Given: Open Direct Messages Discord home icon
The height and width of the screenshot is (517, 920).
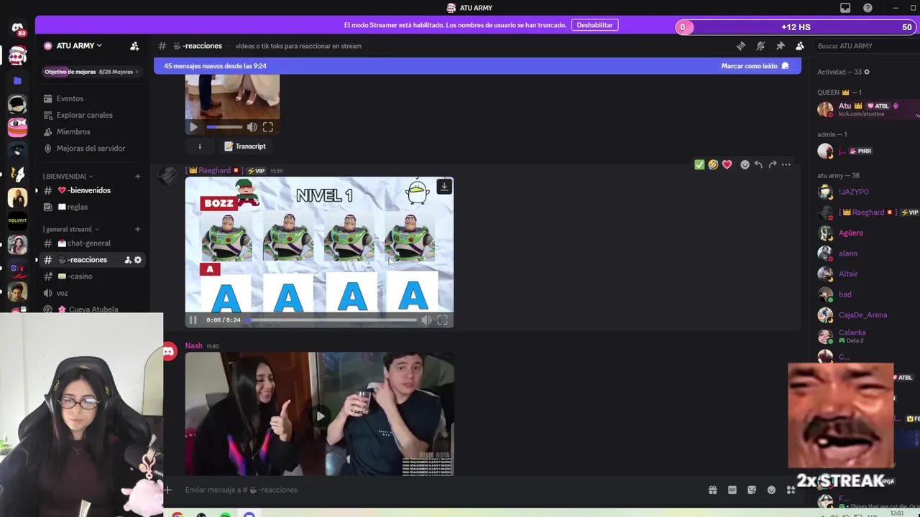Looking at the screenshot, I should (x=17, y=29).
